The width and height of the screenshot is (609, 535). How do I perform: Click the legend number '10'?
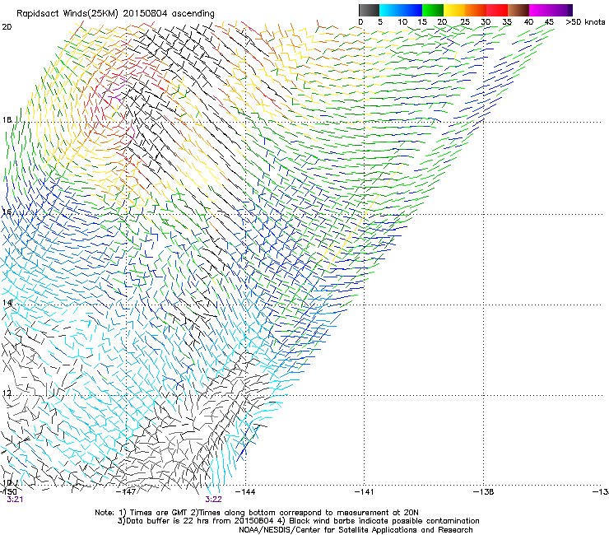pyautogui.click(x=402, y=22)
